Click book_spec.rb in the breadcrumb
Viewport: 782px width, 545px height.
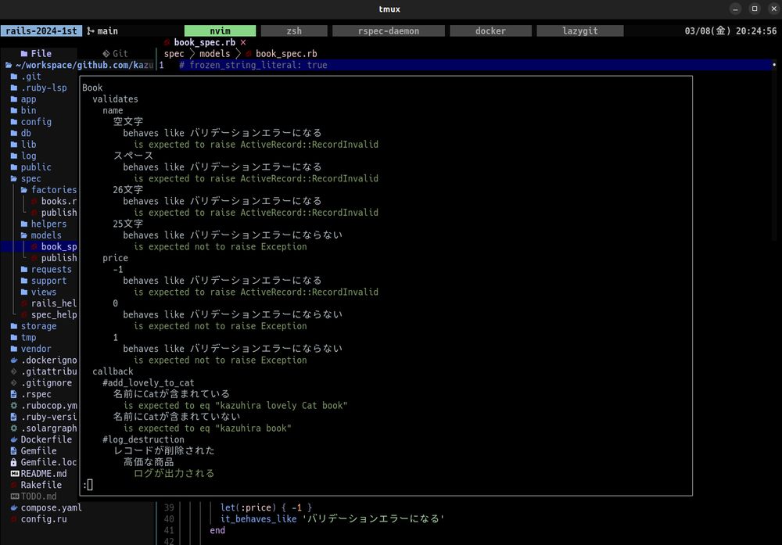click(286, 53)
